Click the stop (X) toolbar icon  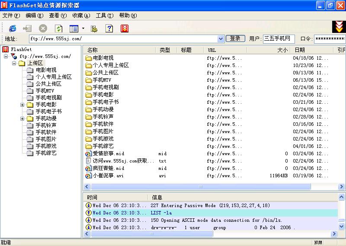[43, 29]
